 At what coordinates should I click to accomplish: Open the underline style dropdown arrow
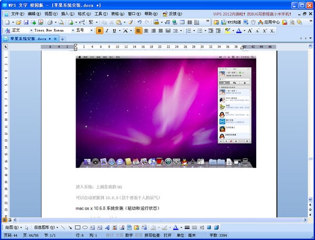click(120, 31)
